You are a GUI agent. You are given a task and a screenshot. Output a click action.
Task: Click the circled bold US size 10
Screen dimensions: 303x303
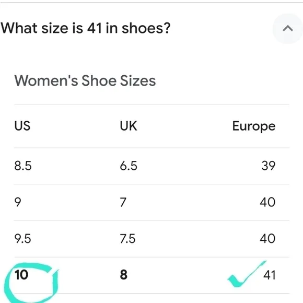[21, 275]
